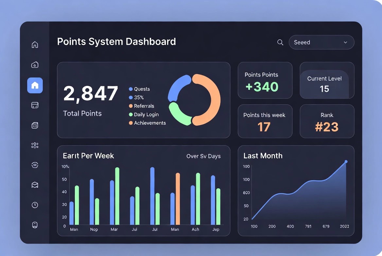Open the camera icon in the sidebar
Viewport: 382px width, 256px height.
click(x=35, y=65)
